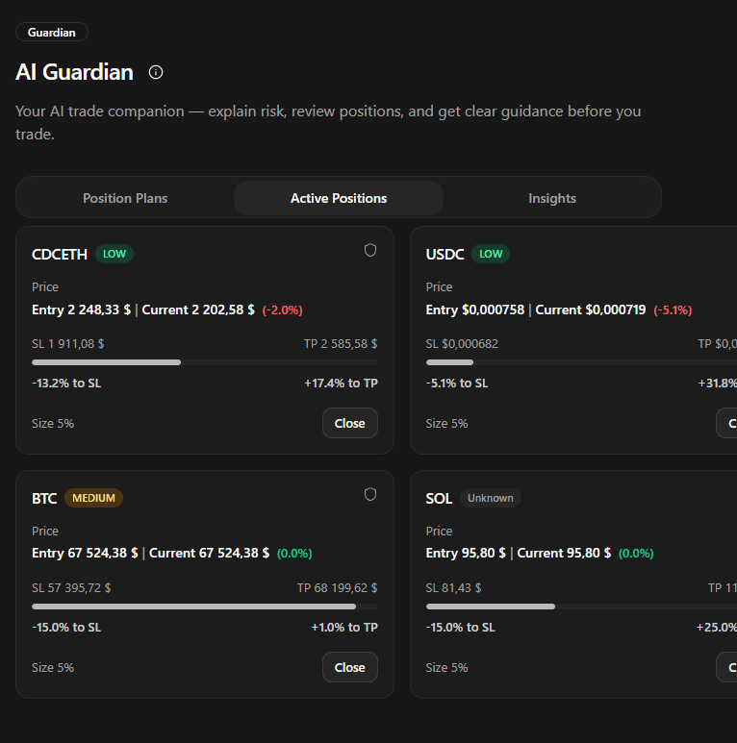The image size is (737, 743).
Task: Click 'SL 57 395,72 $' on BTC
Action: coord(71,588)
